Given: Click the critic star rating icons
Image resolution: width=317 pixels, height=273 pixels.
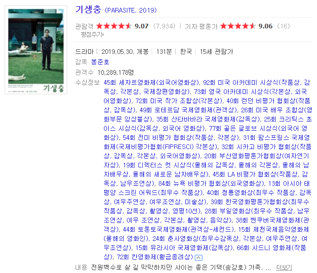Looking at the screenshot, I should 238,26.
